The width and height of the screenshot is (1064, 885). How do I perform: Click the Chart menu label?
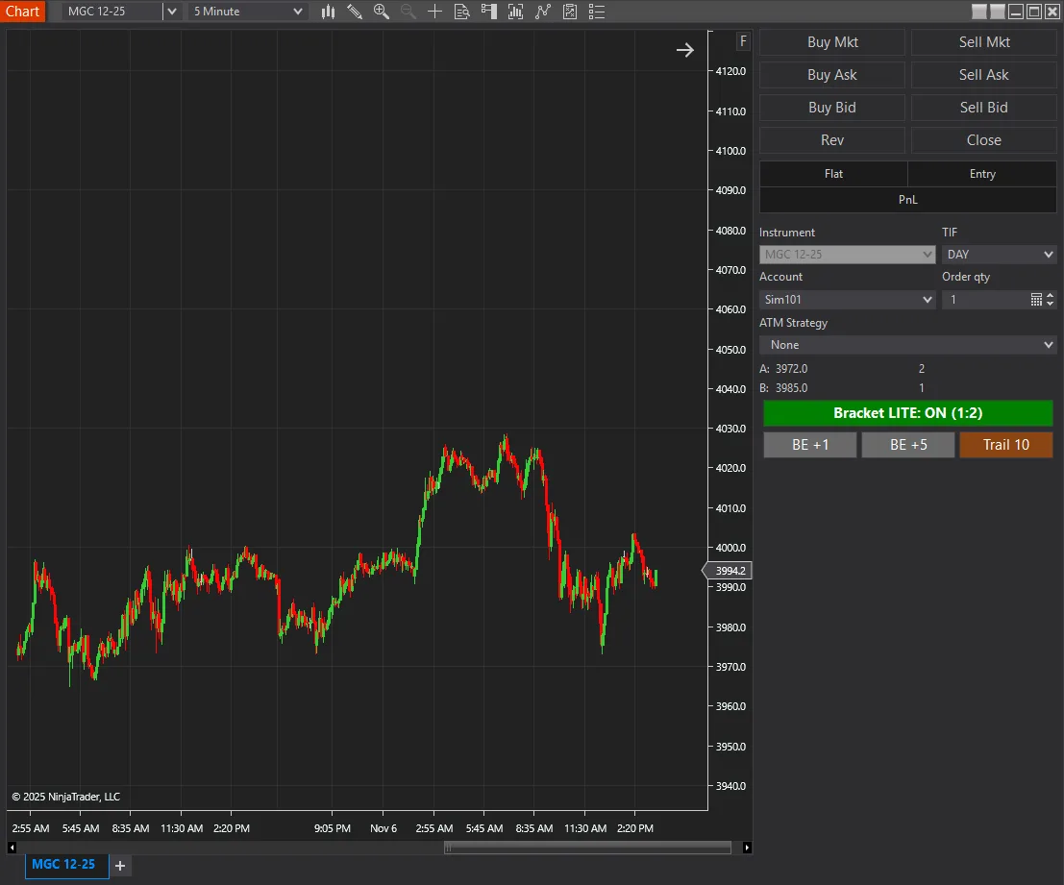click(x=22, y=12)
